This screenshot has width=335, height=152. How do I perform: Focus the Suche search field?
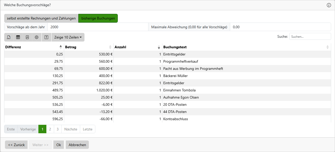coord(310,36)
